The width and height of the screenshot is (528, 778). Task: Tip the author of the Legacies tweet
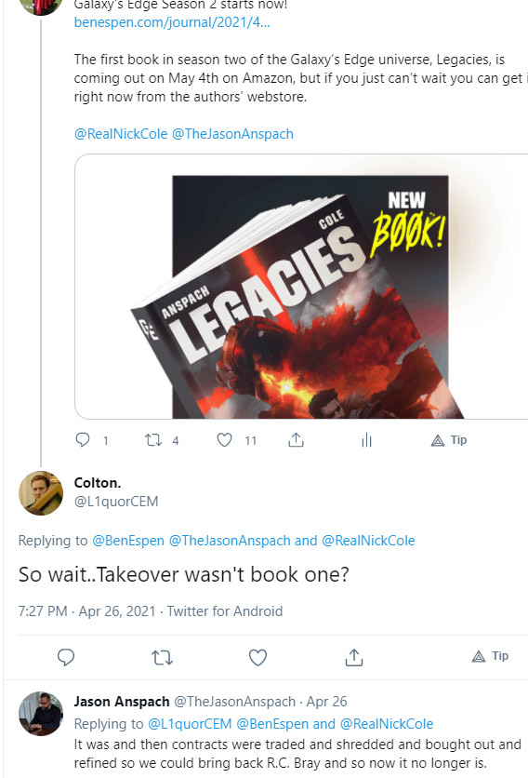click(449, 440)
